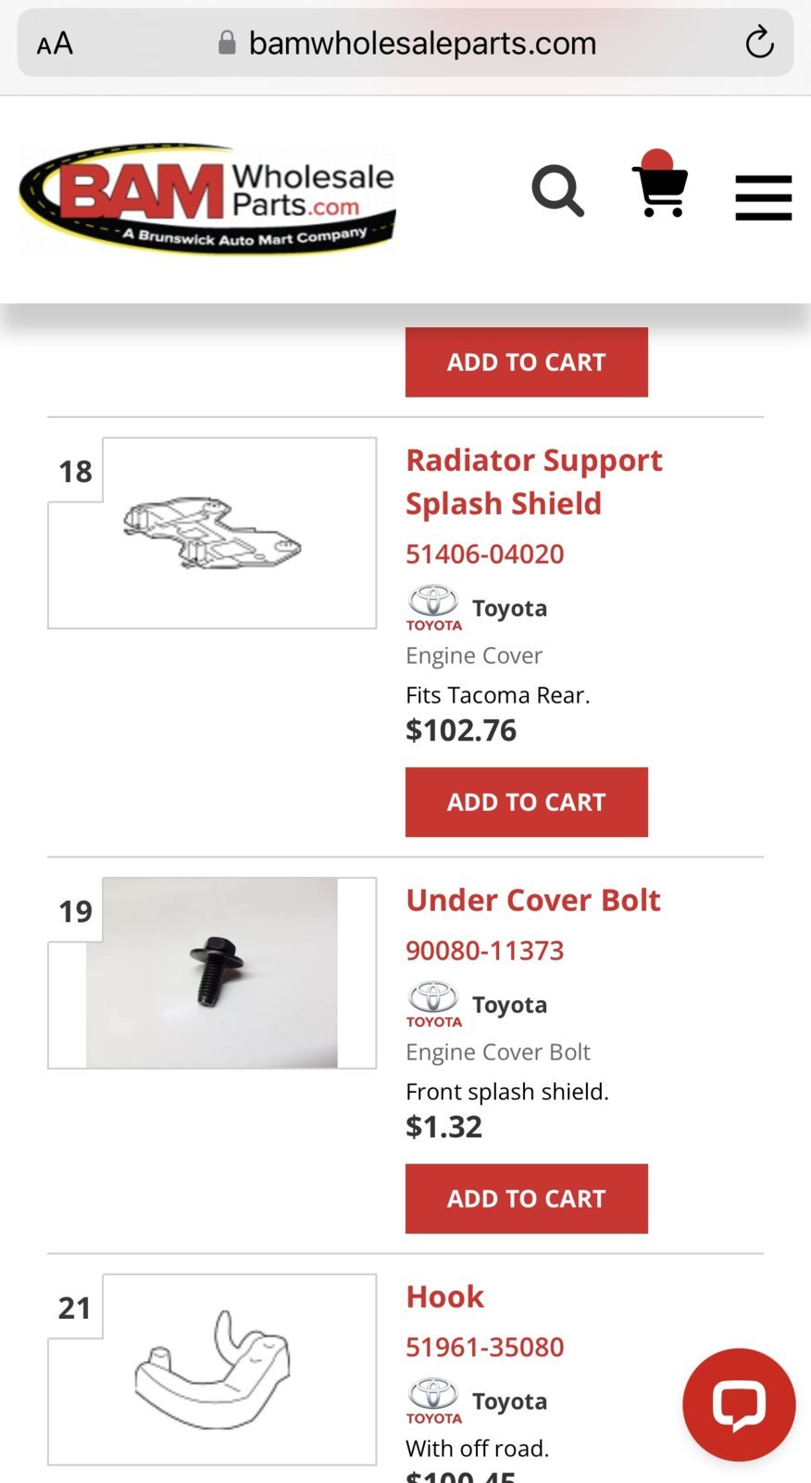Open the Radiator Support Splash Shield title link

[x=534, y=482]
